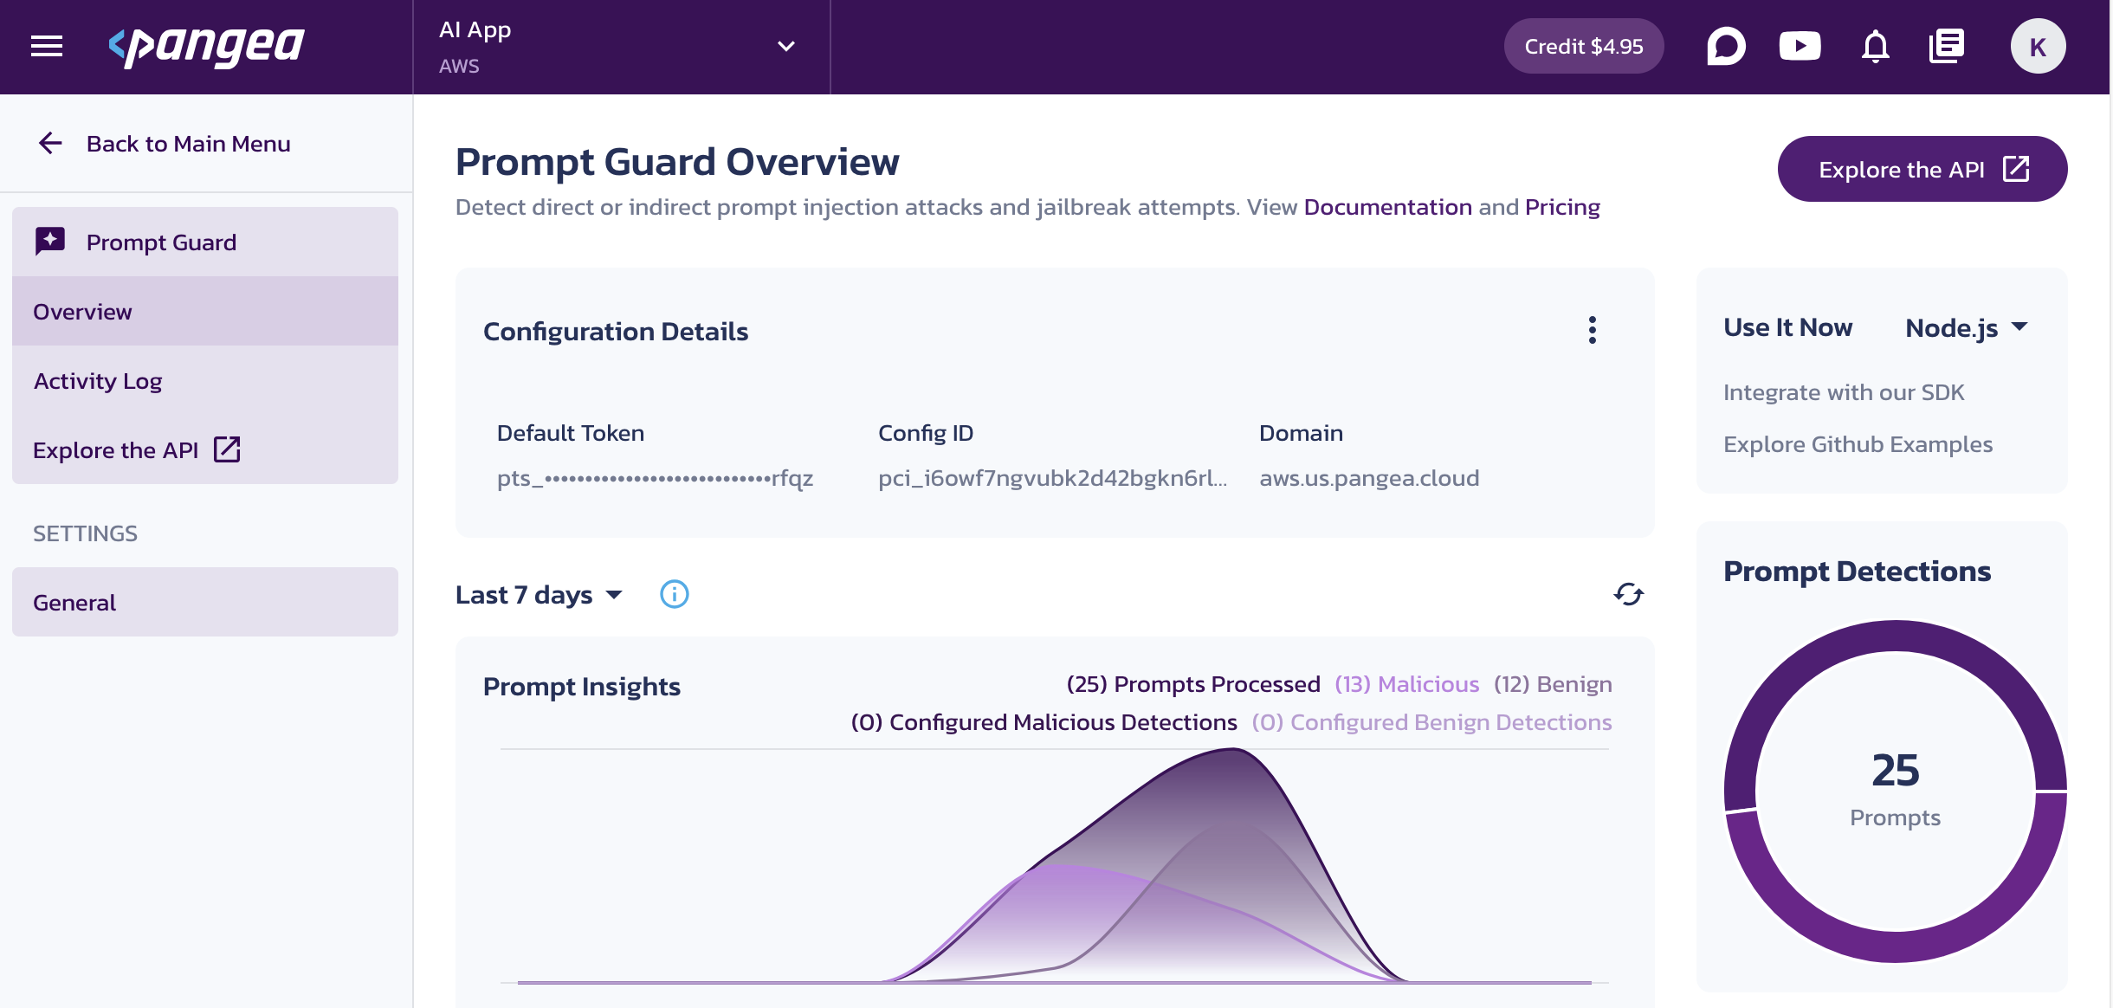The image size is (2113, 1008).
Task: Click the masked Default Token value
Action: click(655, 478)
